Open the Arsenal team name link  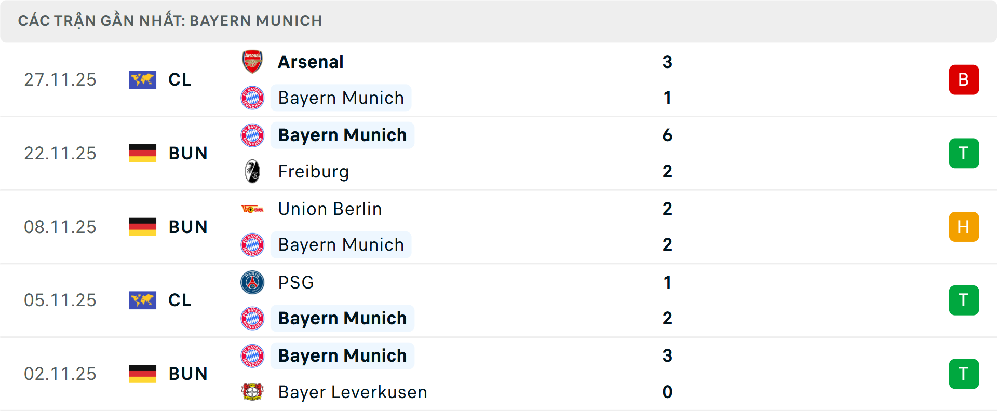(311, 61)
